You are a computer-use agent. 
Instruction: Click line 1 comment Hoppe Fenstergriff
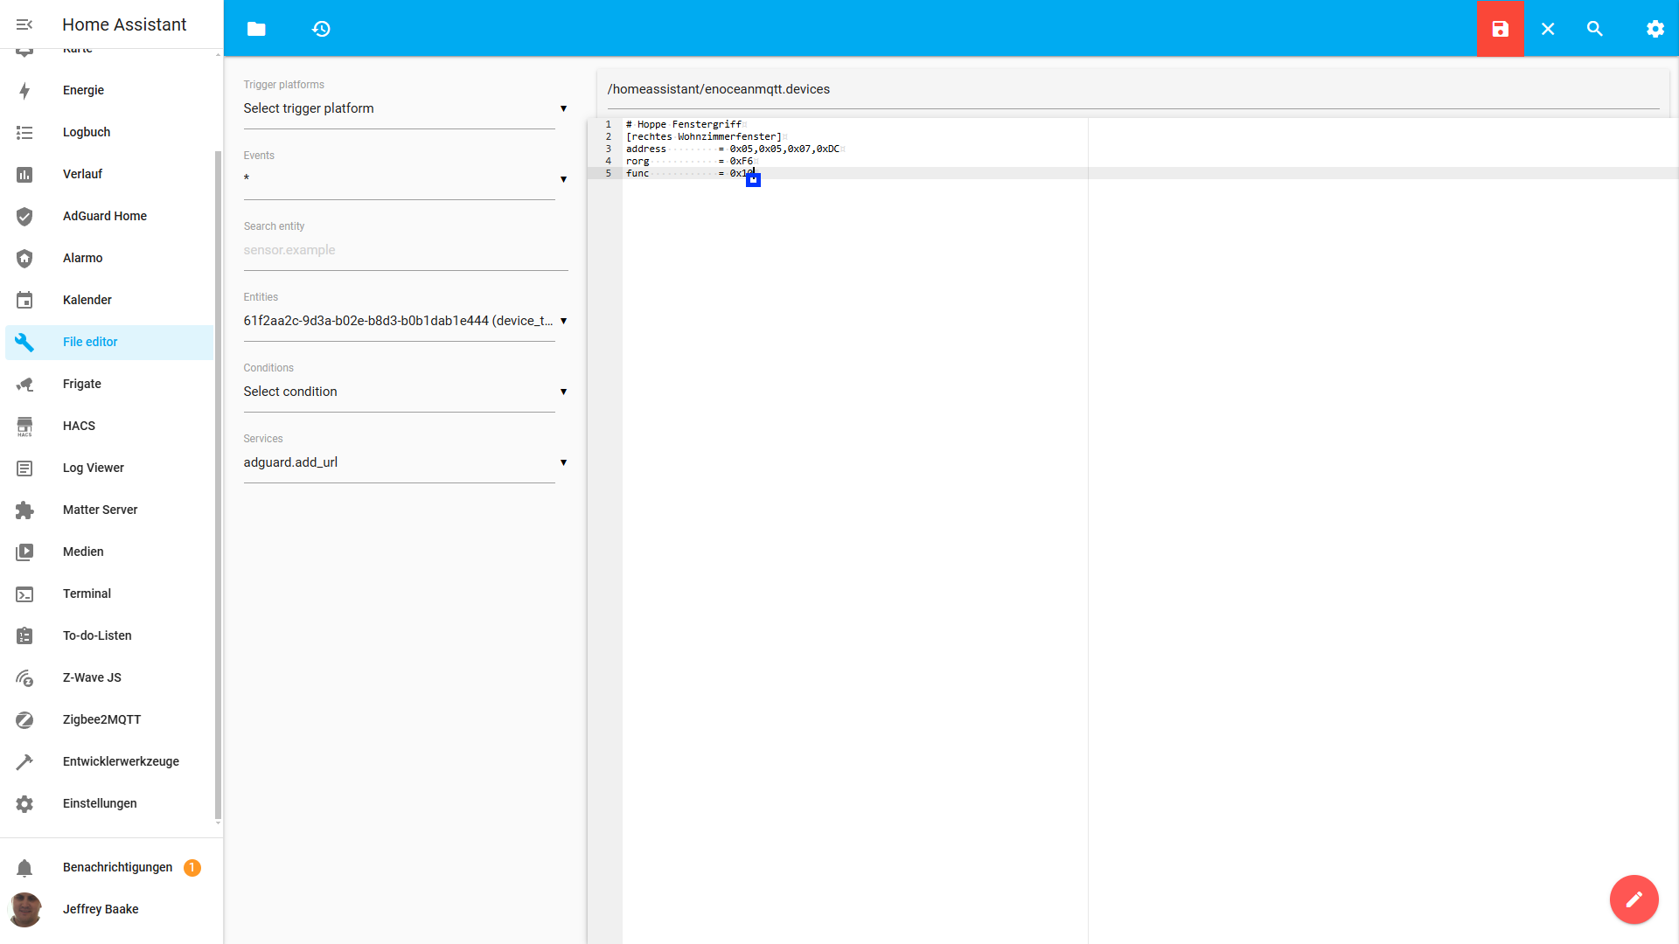click(x=684, y=124)
